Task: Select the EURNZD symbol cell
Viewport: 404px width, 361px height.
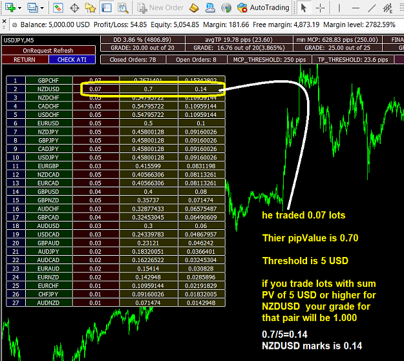Action: tap(48, 277)
